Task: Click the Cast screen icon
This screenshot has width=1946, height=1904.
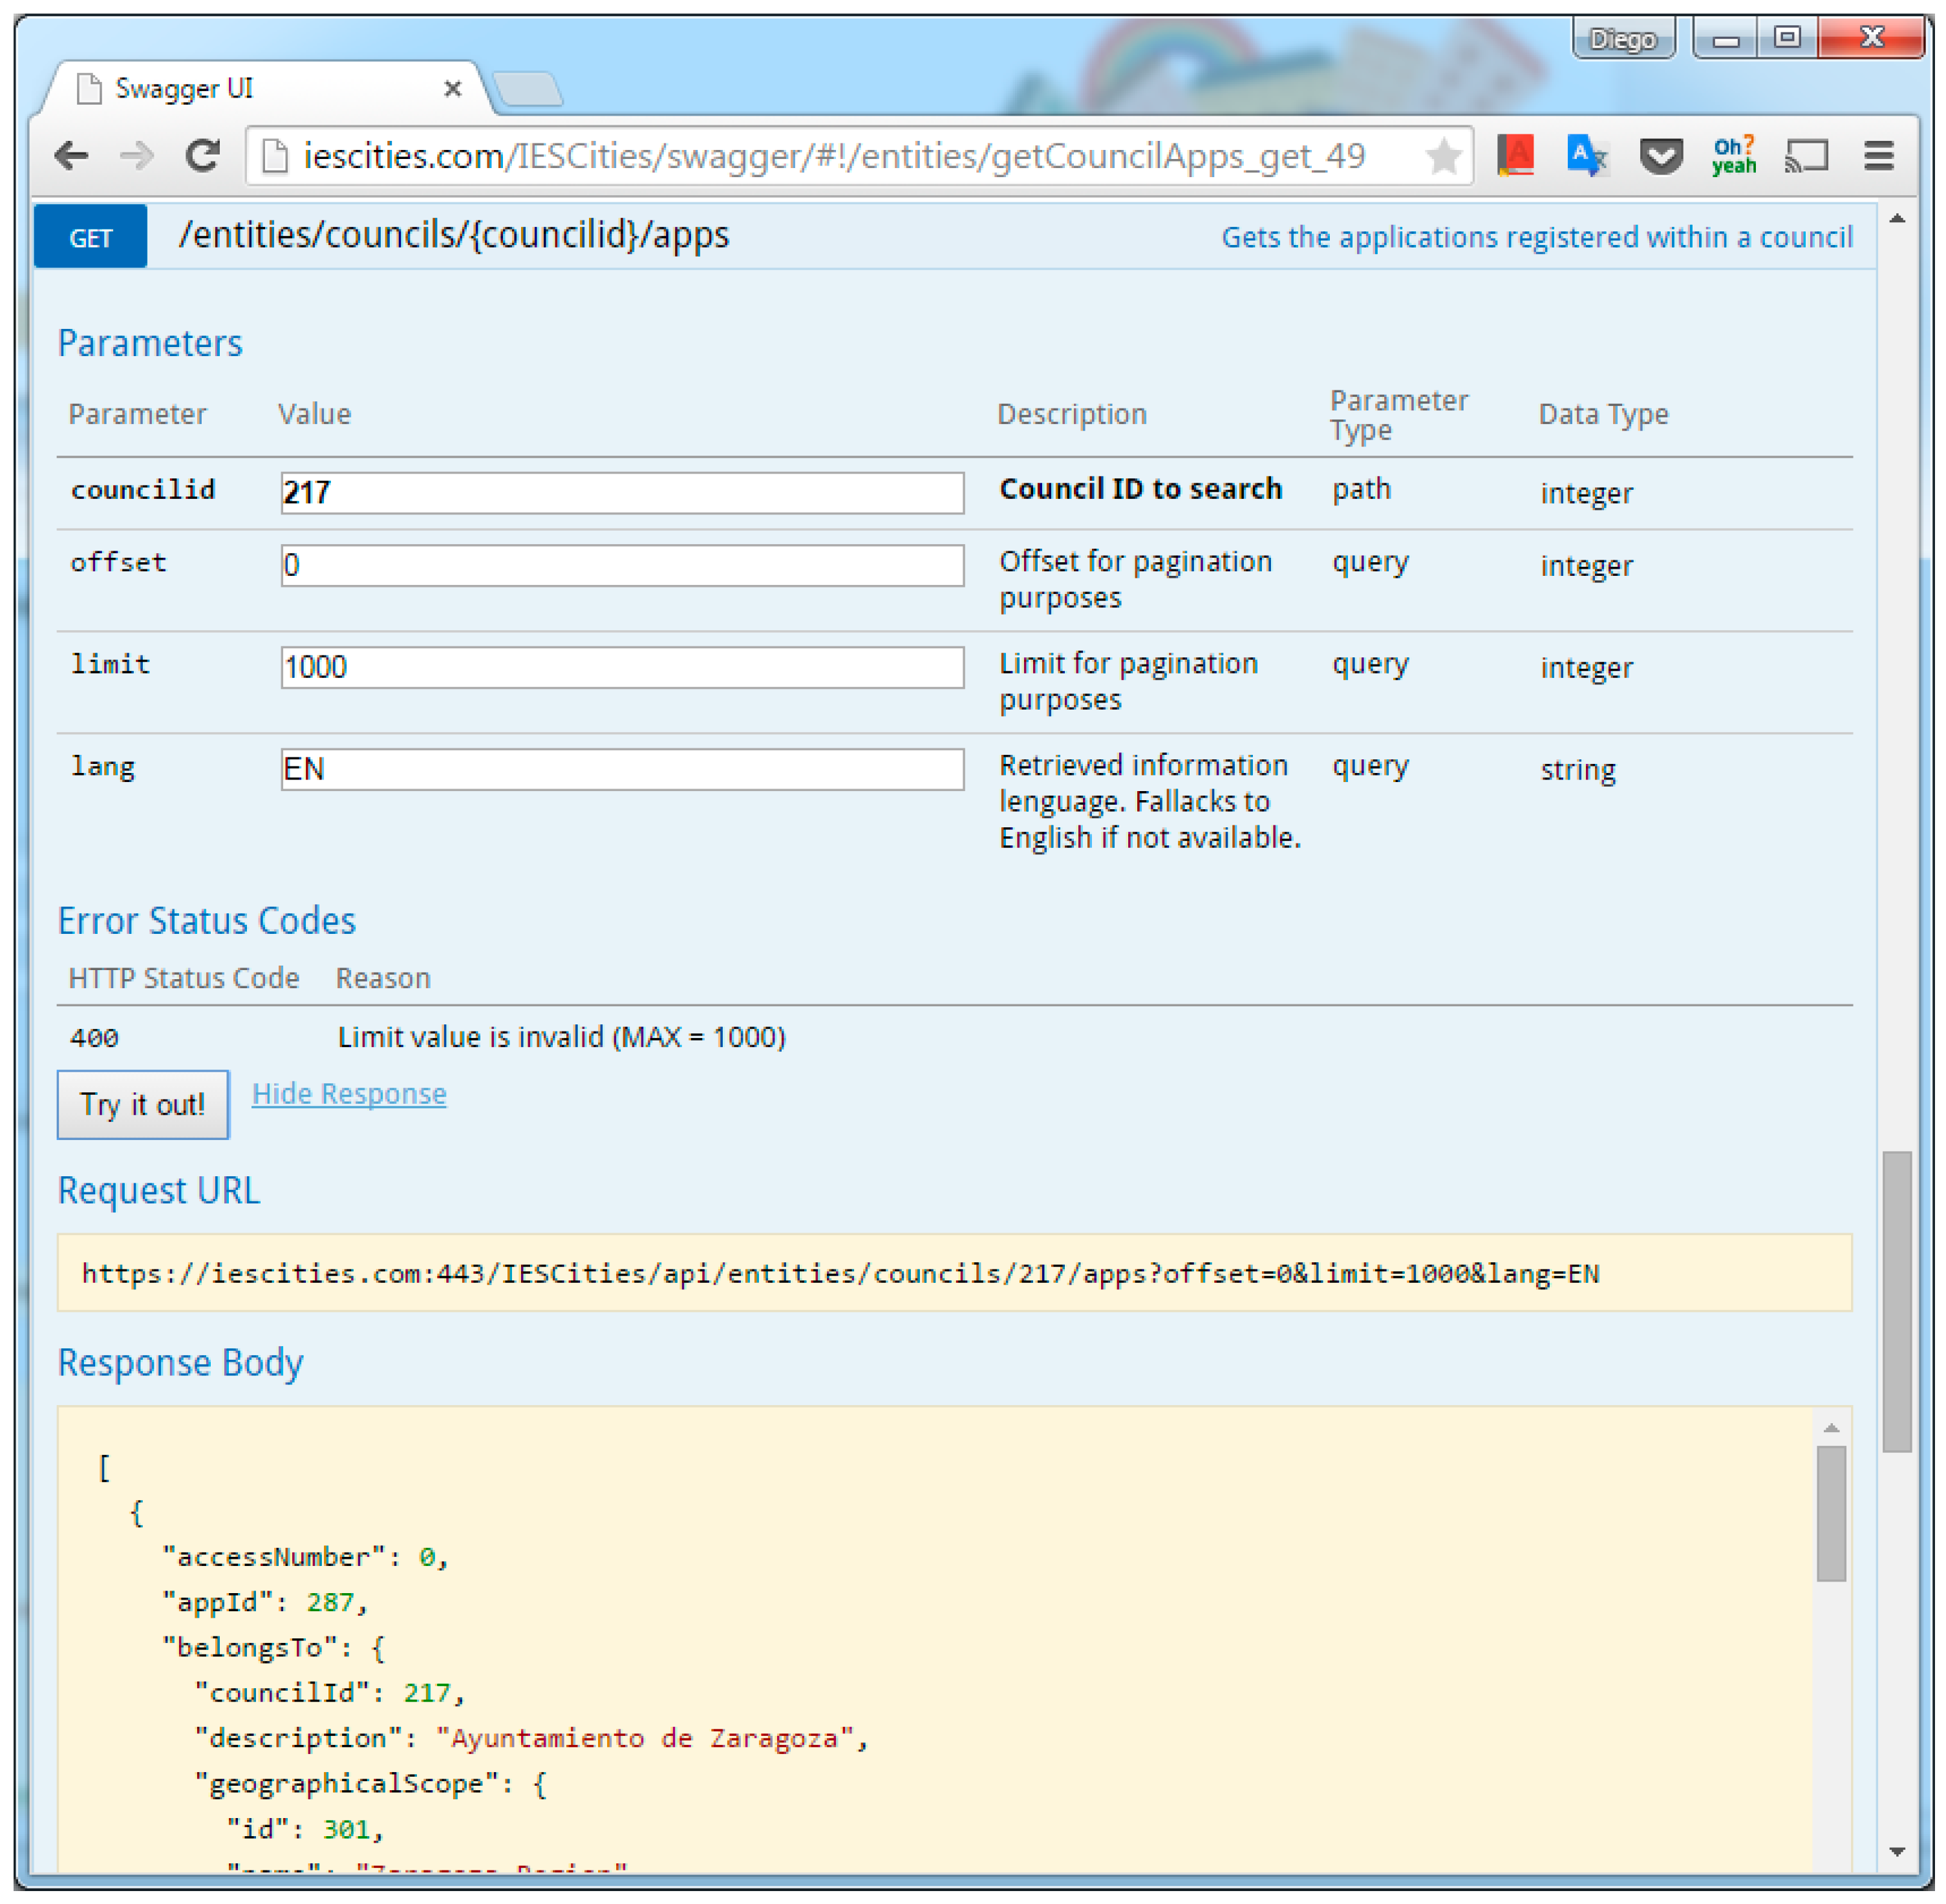Action: pos(1806,156)
